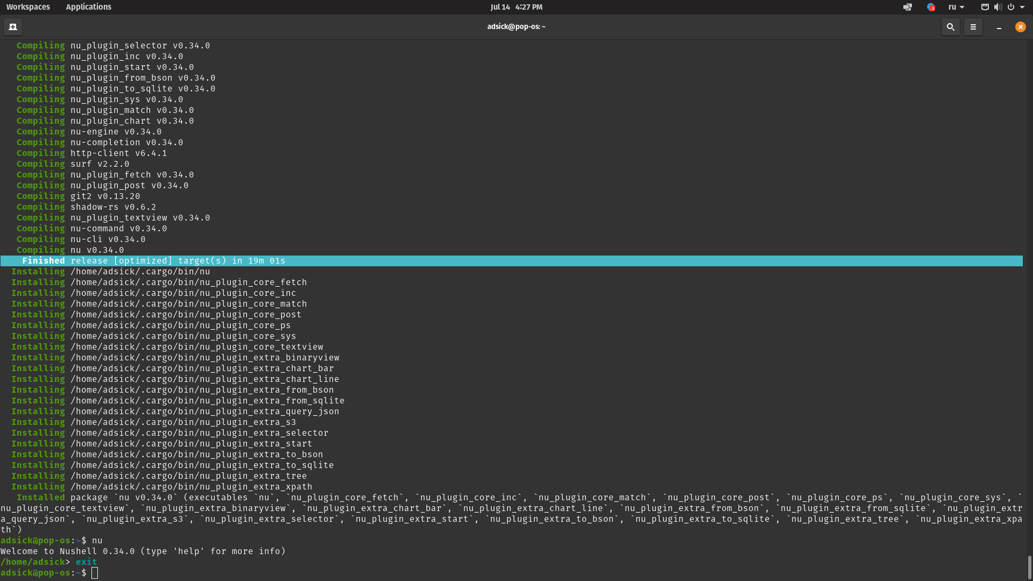Click 'Compiling nu_plugin_from_bson v0.34.0' line
Screen dimensions: 1033x581
pyautogui.click(x=116, y=78)
